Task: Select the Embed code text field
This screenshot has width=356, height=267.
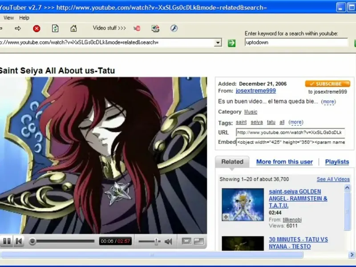Action: coord(291,142)
